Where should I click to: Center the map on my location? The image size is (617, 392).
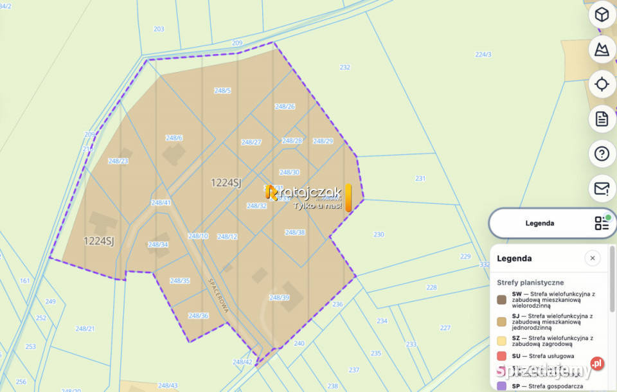click(x=602, y=84)
